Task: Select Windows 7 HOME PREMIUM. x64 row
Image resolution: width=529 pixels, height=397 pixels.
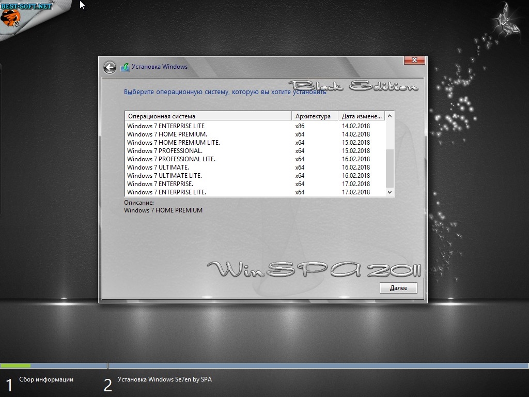Action: click(255, 134)
